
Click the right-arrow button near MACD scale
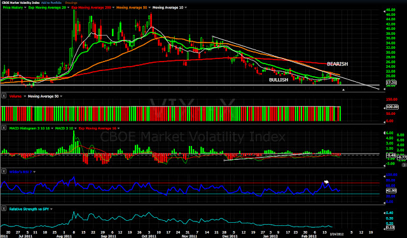click(x=404, y=165)
